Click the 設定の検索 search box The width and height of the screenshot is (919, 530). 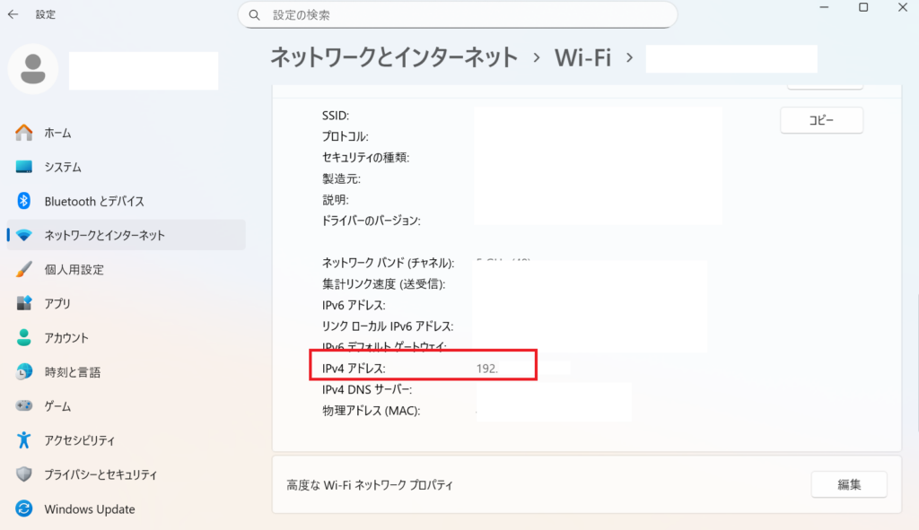point(458,15)
